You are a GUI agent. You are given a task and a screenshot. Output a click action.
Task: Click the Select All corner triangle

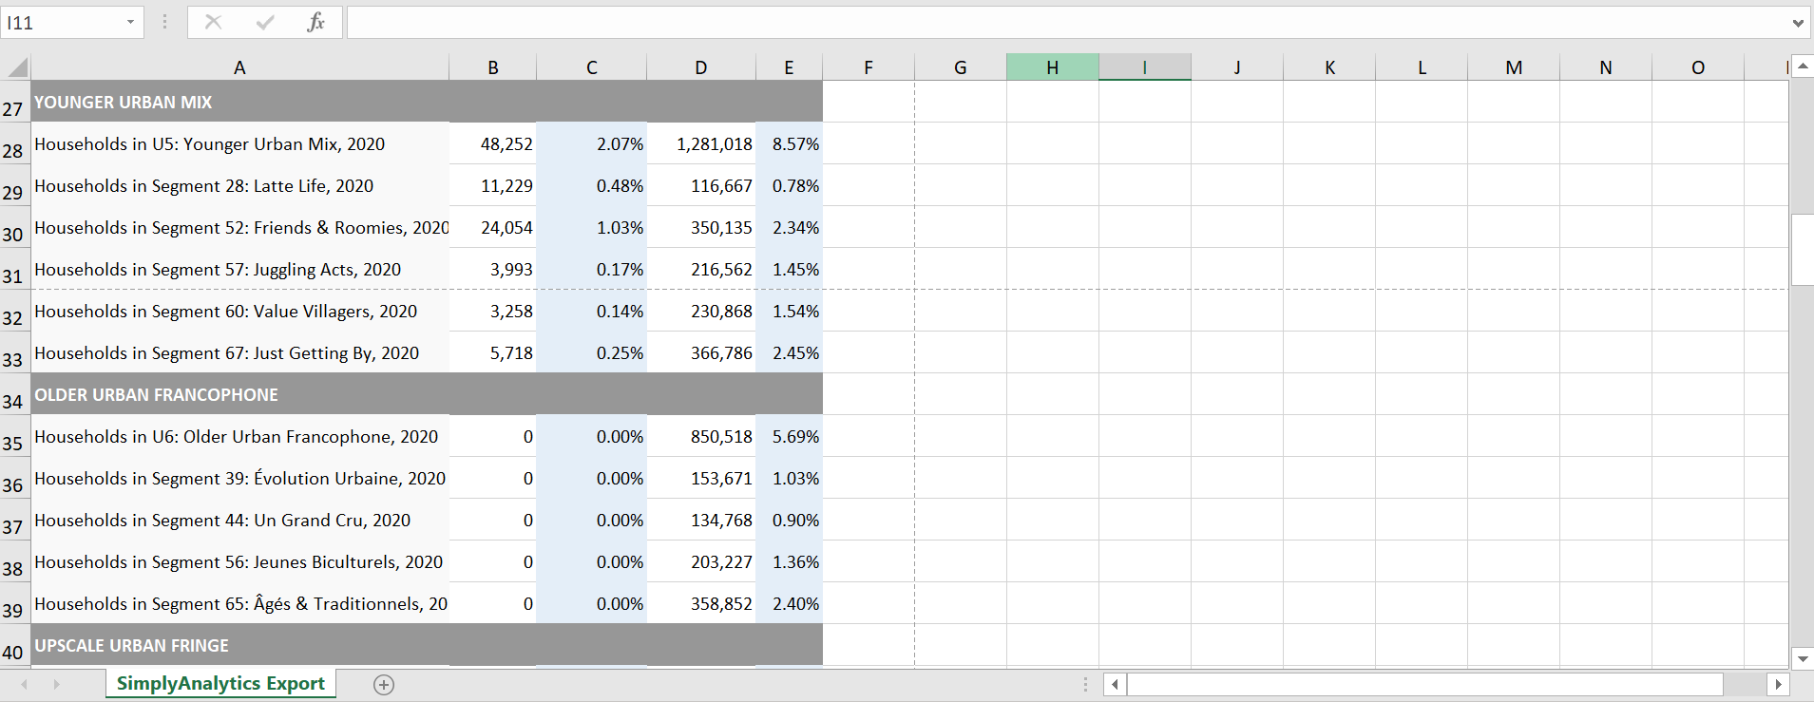coord(16,67)
